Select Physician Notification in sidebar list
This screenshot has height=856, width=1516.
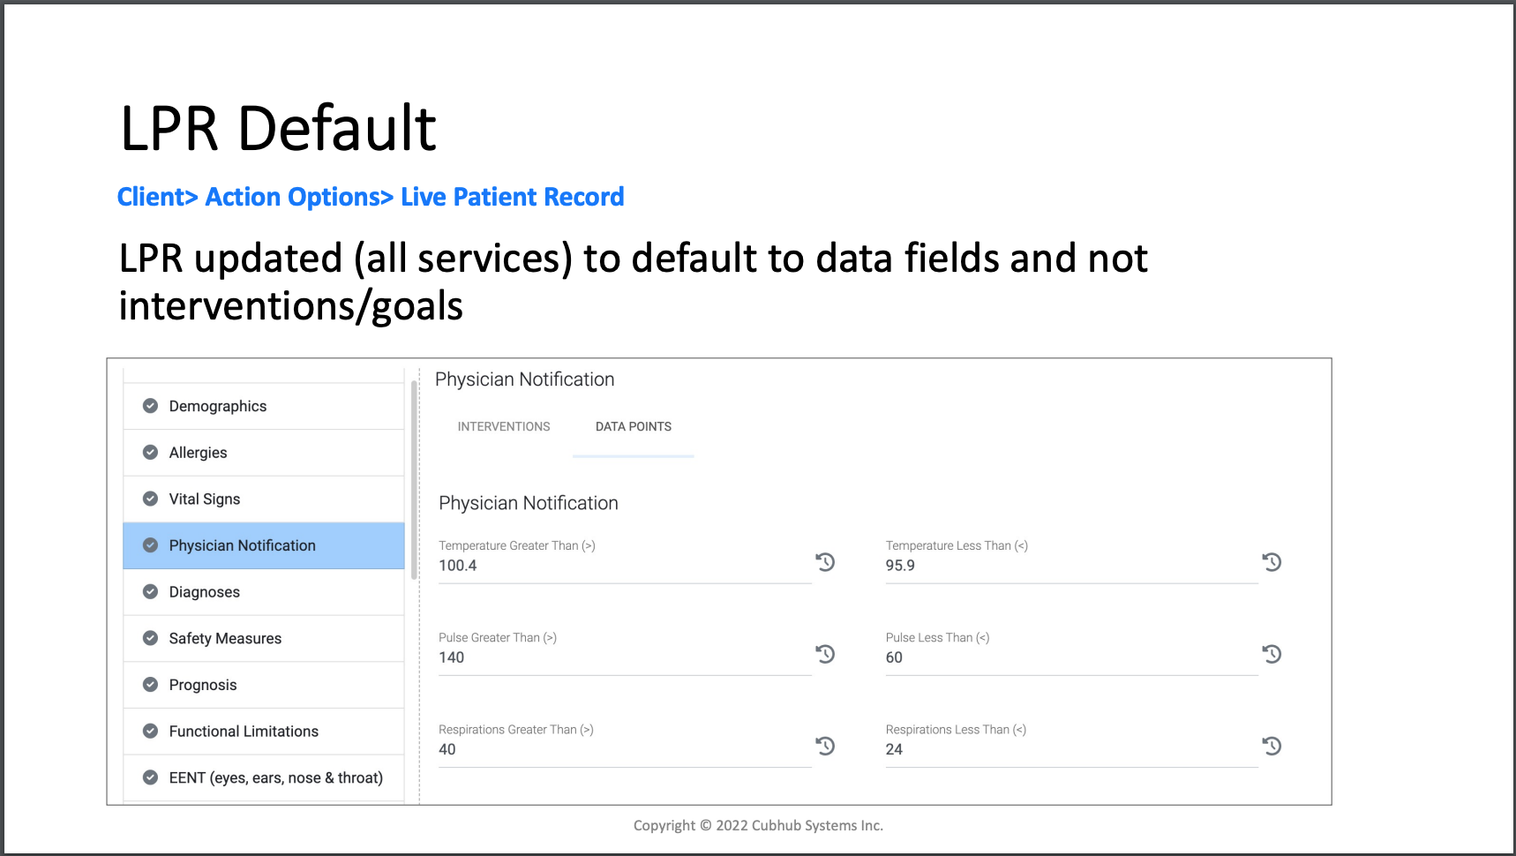click(264, 545)
